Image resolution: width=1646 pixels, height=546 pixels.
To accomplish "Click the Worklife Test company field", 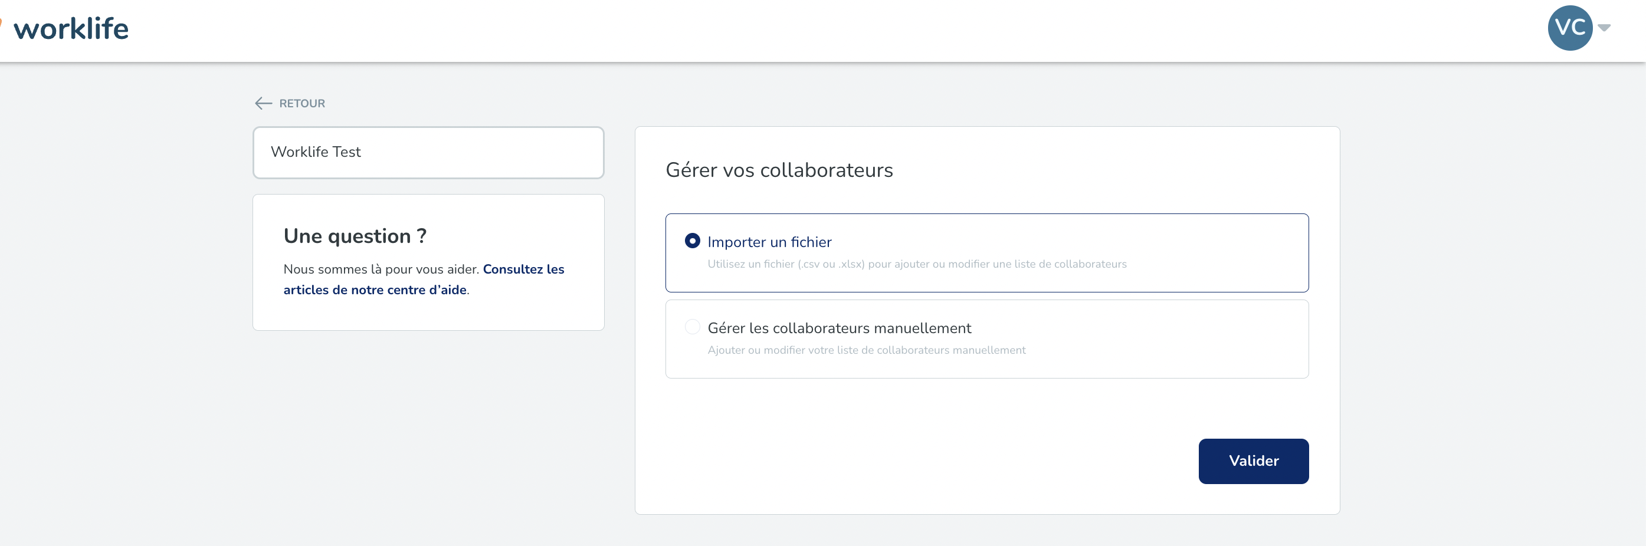I will click(x=428, y=153).
